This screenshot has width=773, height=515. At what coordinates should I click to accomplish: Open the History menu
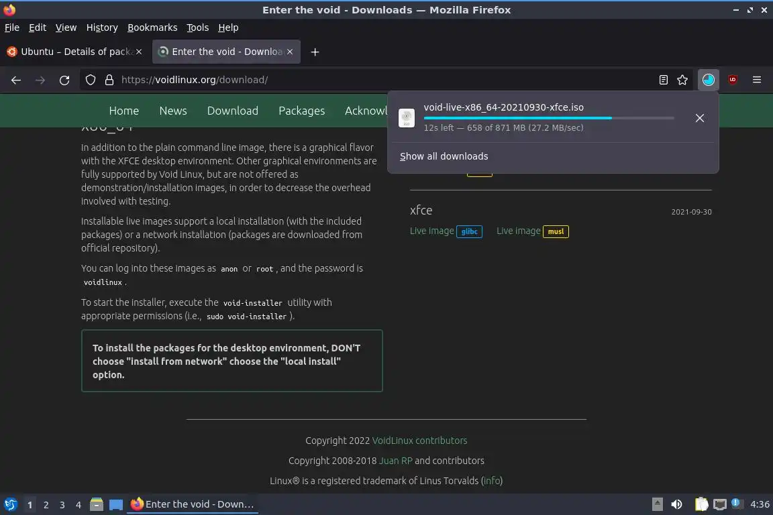click(x=102, y=27)
